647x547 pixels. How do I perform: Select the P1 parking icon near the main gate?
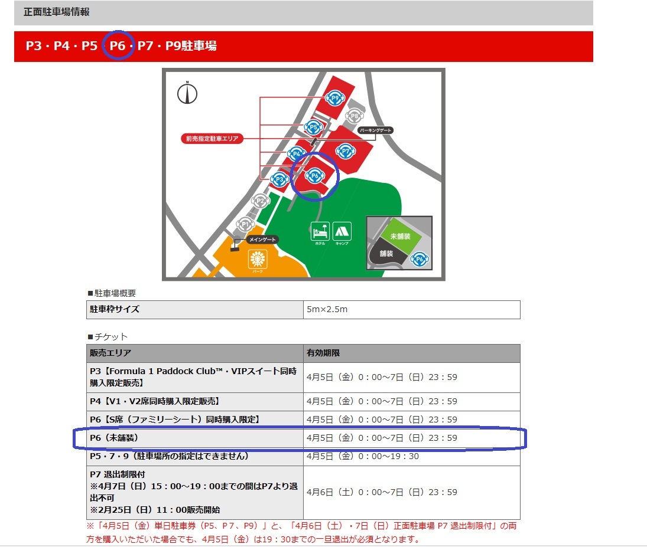[245, 223]
